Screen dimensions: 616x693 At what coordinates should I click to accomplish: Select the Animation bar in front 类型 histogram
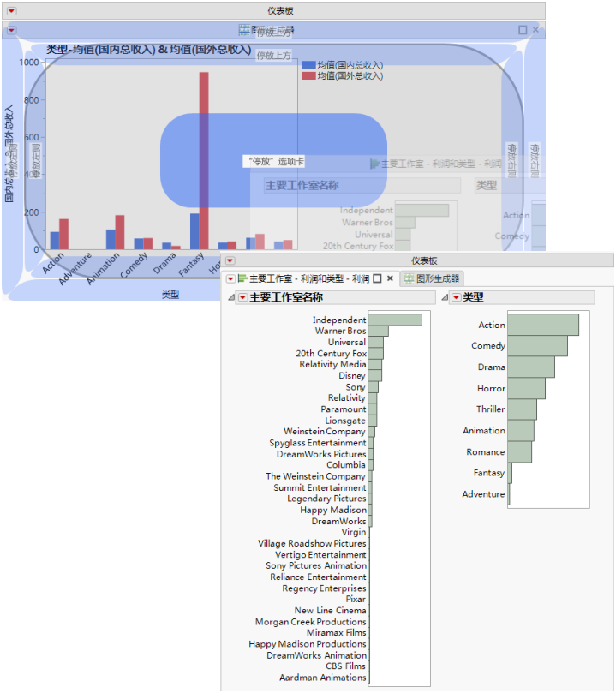point(521,431)
